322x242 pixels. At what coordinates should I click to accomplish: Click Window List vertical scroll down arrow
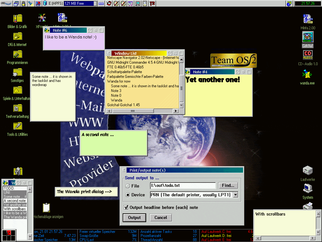coord(181,105)
